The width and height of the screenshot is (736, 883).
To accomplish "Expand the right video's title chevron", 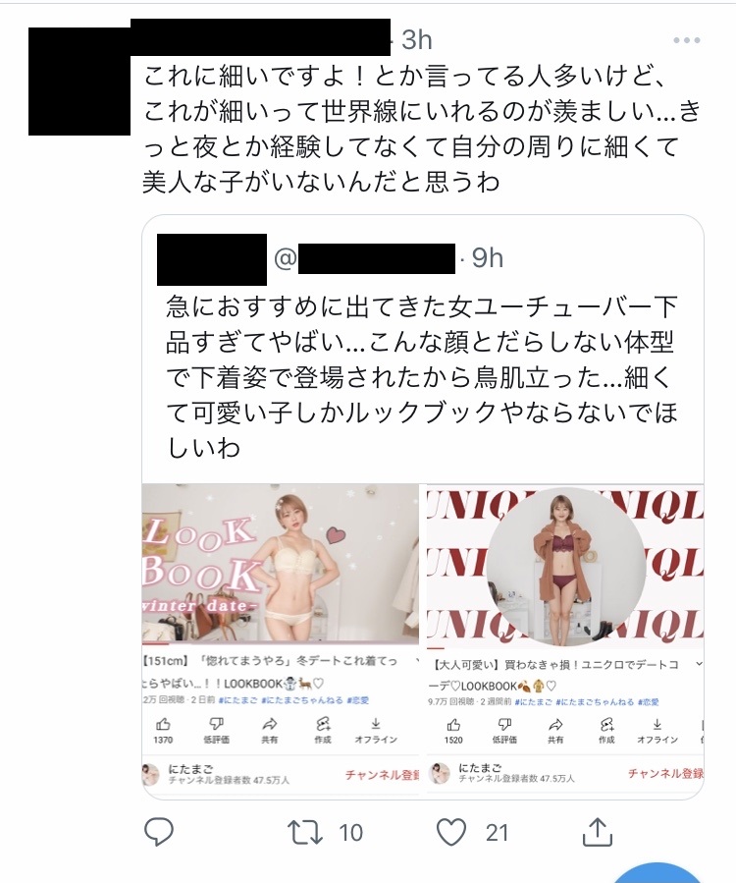I will tap(699, 664).
